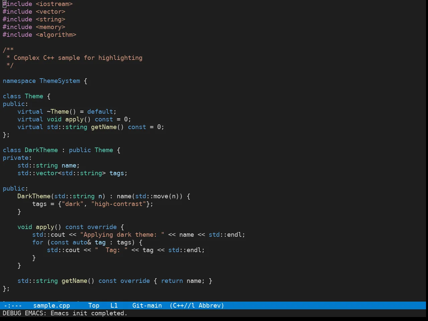Click 'Theme' in 'class Theme {' line
Screen dimensions: 428x321
[x=34, y=96]
